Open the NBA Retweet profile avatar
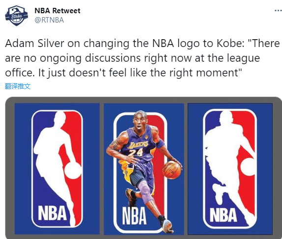The height and width of the screenshot is (239, 282). [16, 16]
